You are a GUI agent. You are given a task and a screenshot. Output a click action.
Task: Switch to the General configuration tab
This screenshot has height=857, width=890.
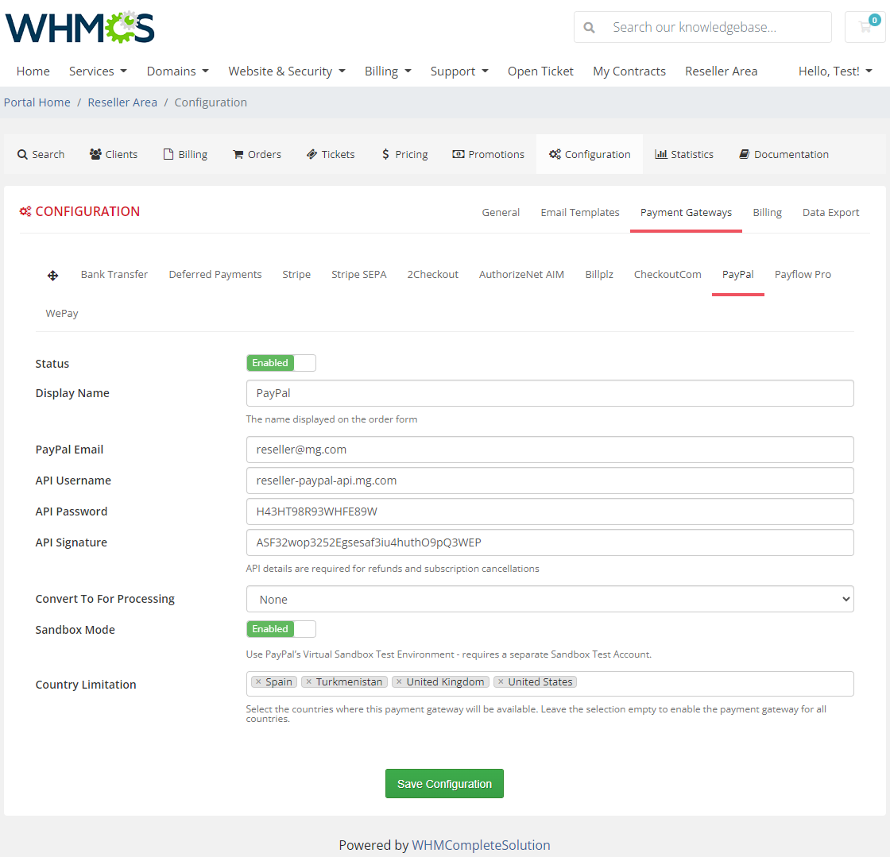pyautogui.click(x=501, y=213)
